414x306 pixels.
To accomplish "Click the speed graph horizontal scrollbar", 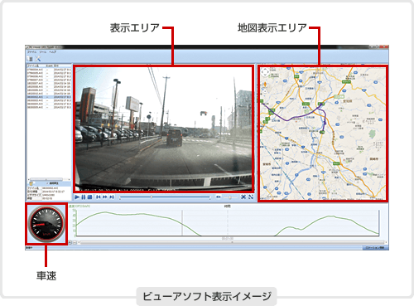I will [x=232, y=242].
